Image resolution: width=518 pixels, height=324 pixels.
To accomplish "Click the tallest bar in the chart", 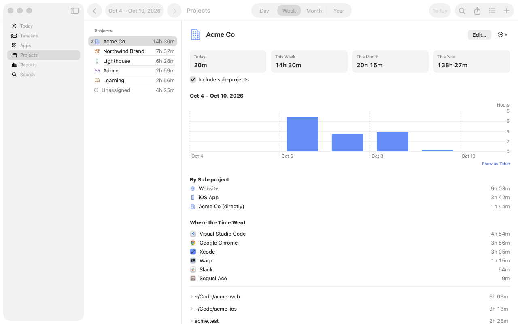I will coord(302,134).
